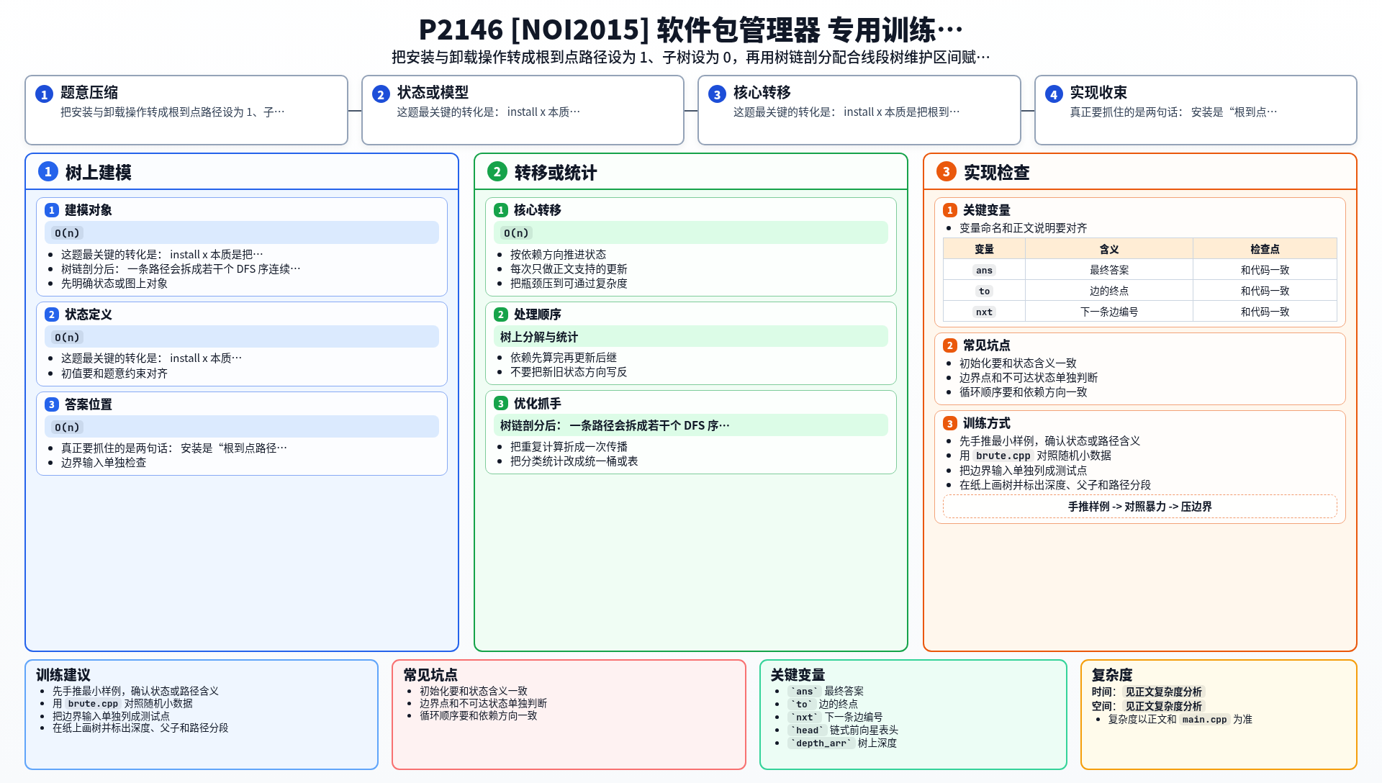The height and width of the screenshot is (783, 1382).
Task: Click the bullet 初值要和题意约束对齐
Action: click(x=114, y=374)
